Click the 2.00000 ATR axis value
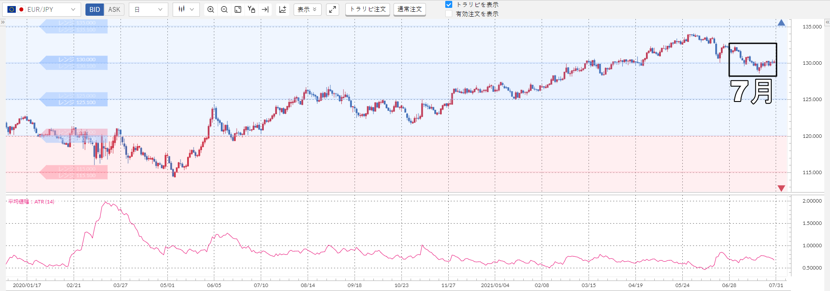Viewport: 830px width, 291px height. (812, 201)
